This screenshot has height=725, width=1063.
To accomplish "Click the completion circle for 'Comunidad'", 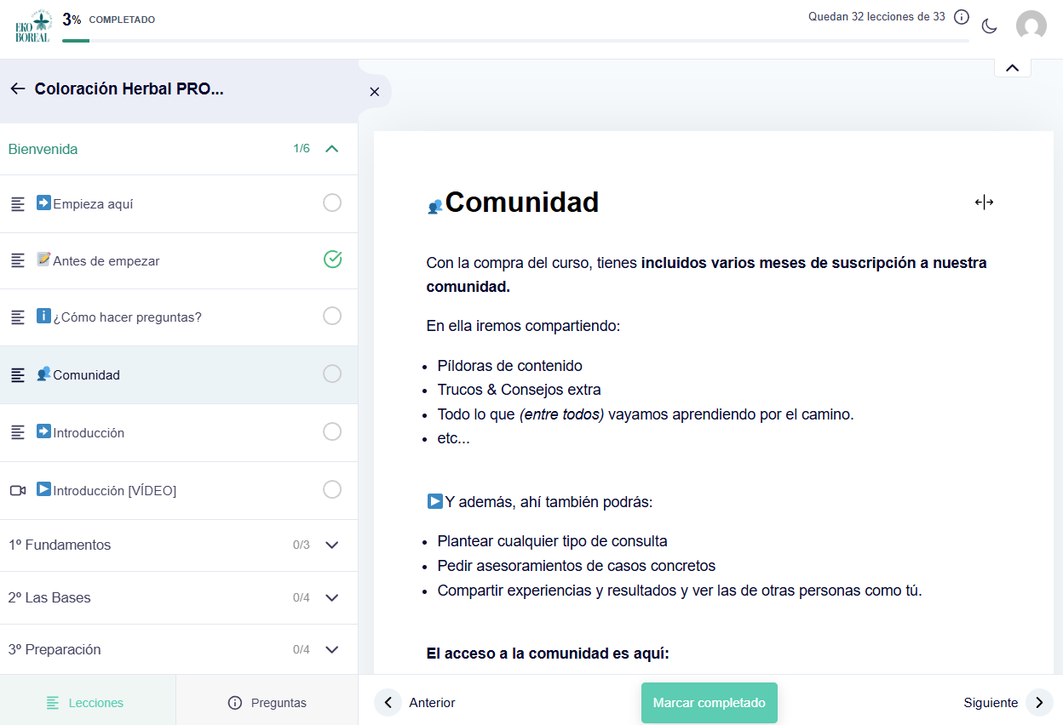I will coord(332,374).
